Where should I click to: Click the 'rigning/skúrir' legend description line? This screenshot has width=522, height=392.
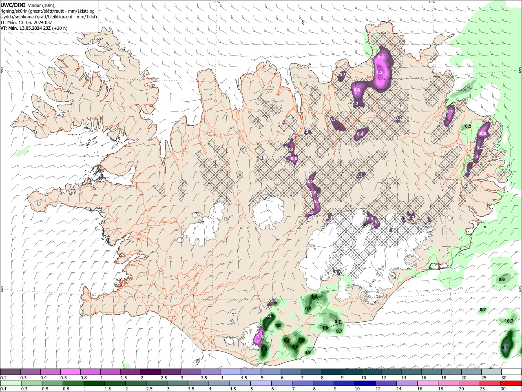tap(48, 11)
